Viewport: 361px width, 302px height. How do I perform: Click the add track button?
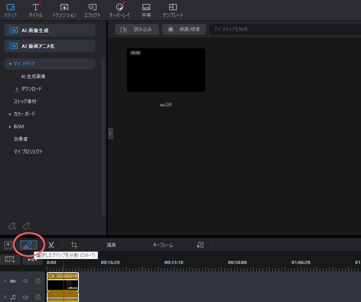10,259
